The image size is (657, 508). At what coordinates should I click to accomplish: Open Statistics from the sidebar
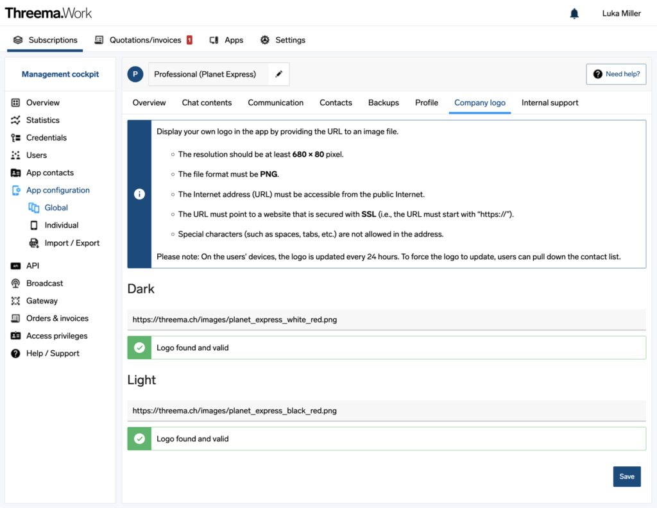point(42,120)
